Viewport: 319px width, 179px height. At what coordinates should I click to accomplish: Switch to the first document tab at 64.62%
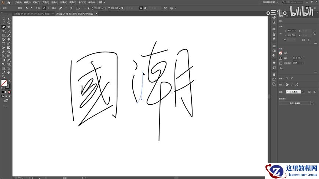pos(32,14)
